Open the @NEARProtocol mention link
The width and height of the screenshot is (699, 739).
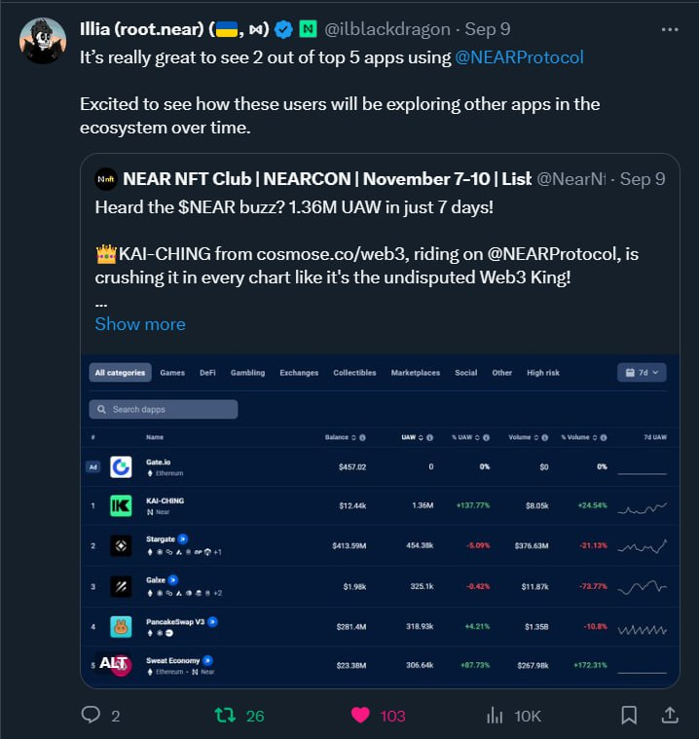point(519,56)
